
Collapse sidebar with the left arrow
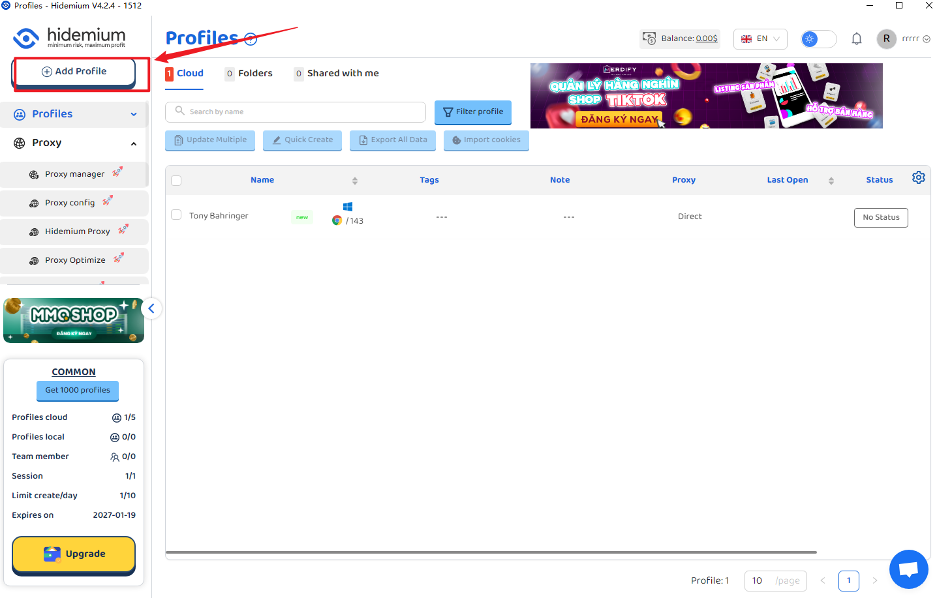coord(151,308)
